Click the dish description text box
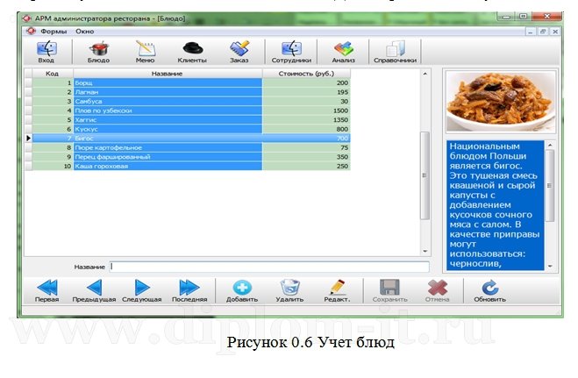 pyautogui.click(x=495, y=205)
